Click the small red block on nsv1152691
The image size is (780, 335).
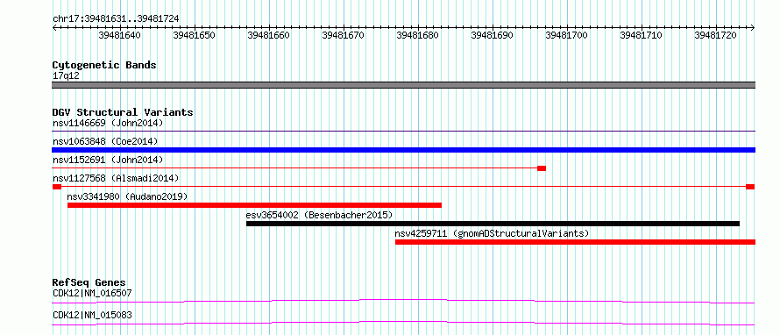(x=542, y=168)
